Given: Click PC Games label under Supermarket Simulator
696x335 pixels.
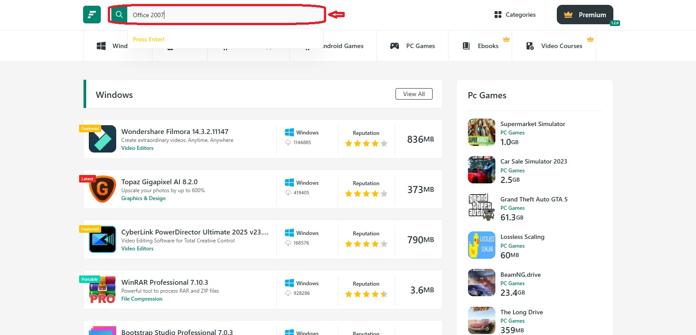Looking at the screenshot, I should point(513,133).
